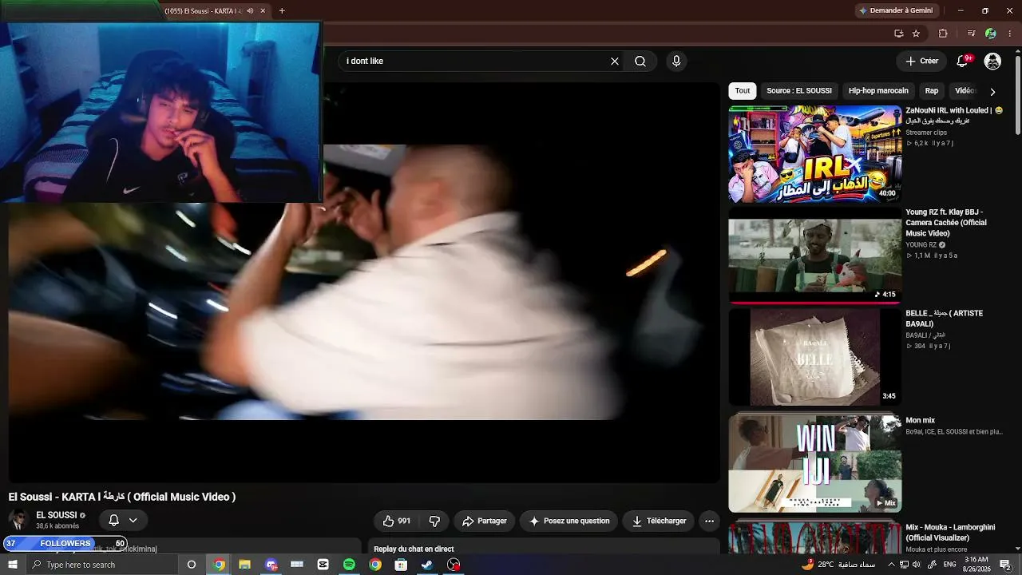Open the EL SOUSSI channel avatar

[18, 520]
